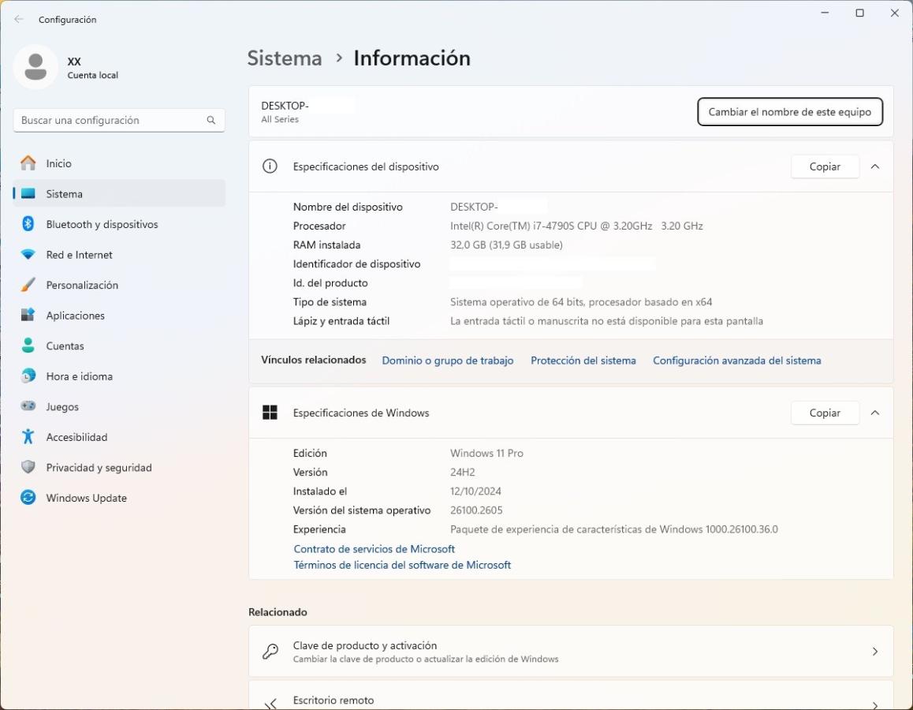Open Protección del sistema link

(583, 361)
